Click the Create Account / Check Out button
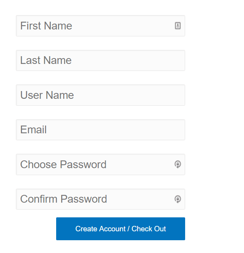The height and width of the screenshot is (253, 244). point(120,229)
